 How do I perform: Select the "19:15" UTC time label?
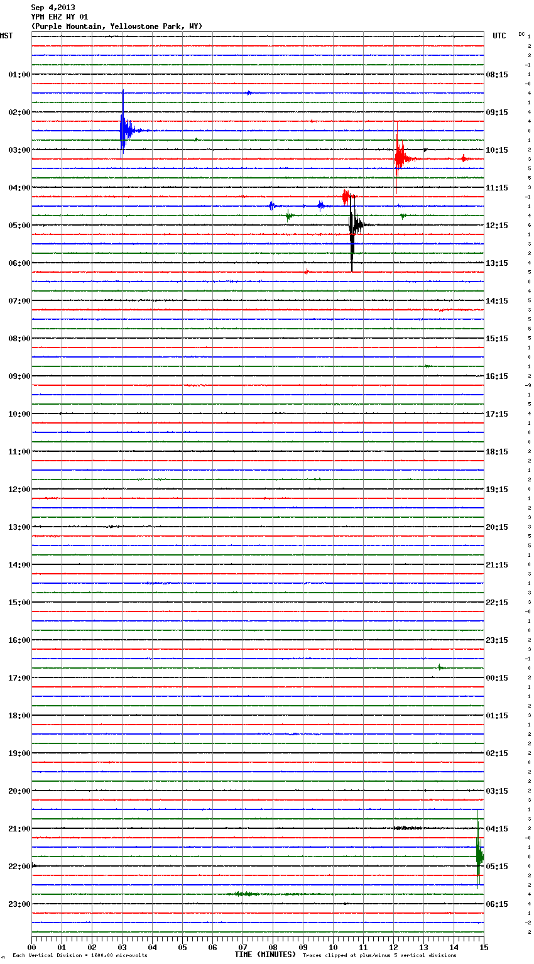click(x=497, y=489)
